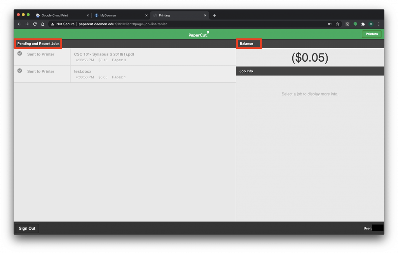Click the PaperCut logo

click(x=199, y=34)
